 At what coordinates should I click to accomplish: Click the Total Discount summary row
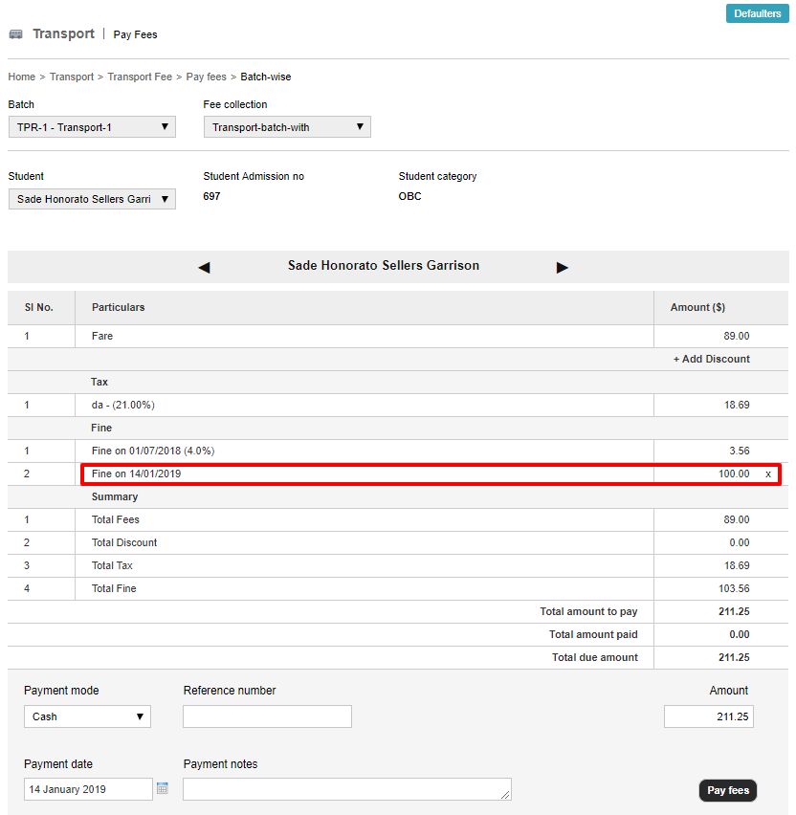click(398, 542)
